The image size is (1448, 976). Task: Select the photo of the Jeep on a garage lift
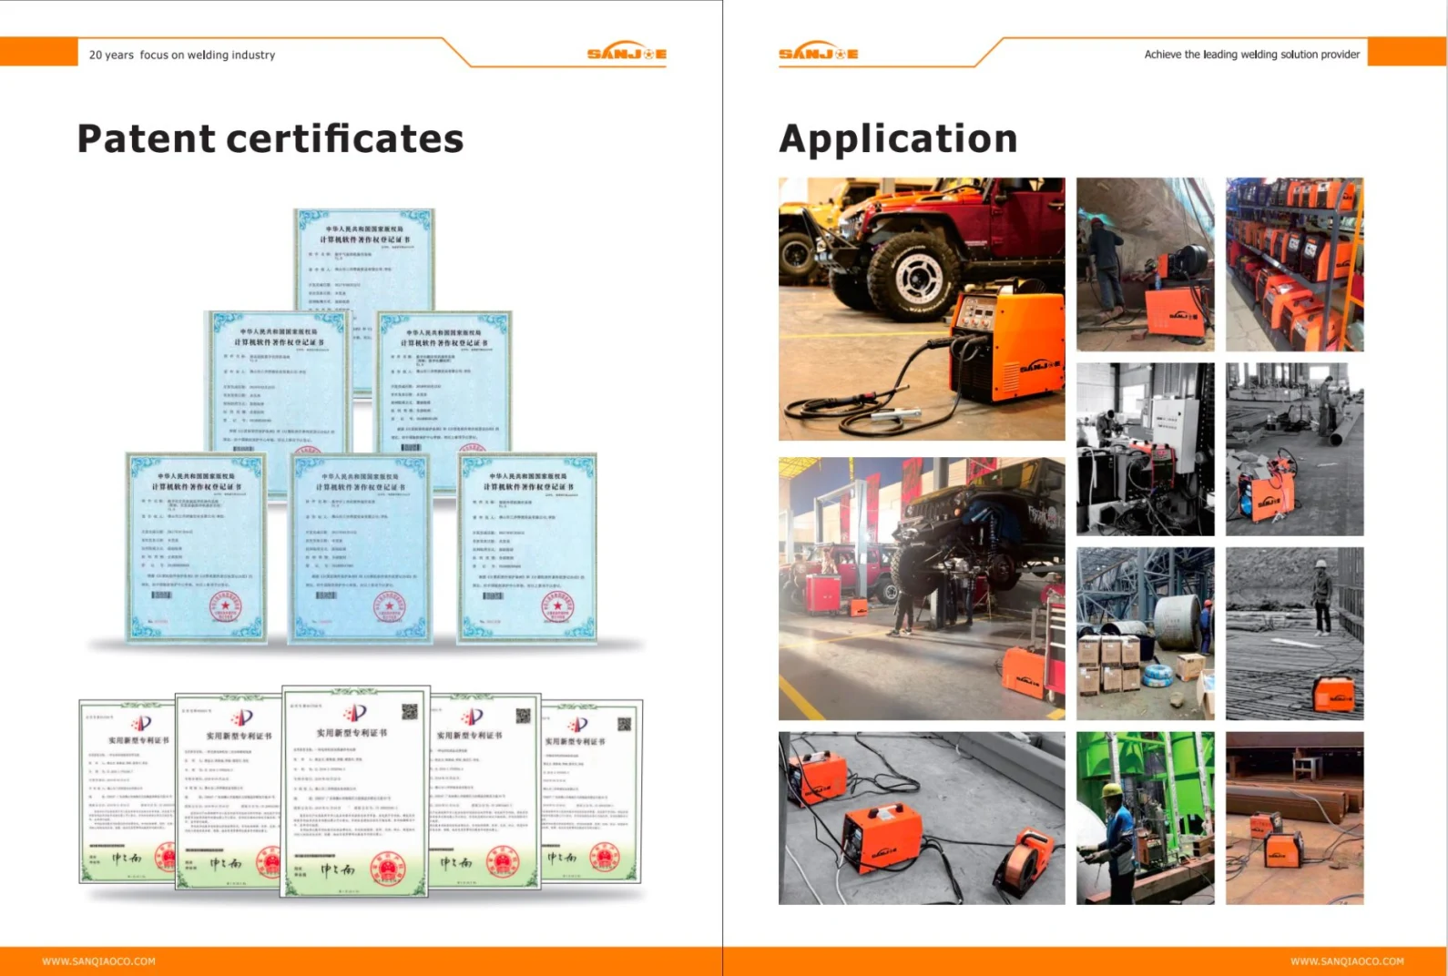(921, 588)
